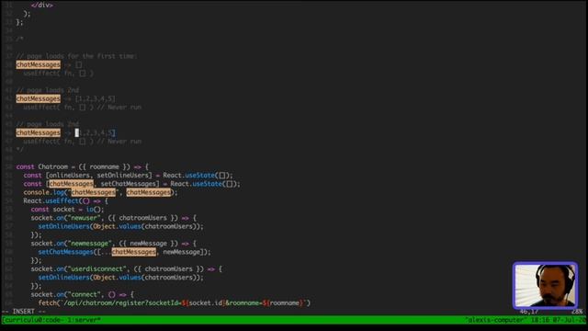Click the 'alexis-computer' hostname in status bar
588x331 pixels.
pos(496,320)
